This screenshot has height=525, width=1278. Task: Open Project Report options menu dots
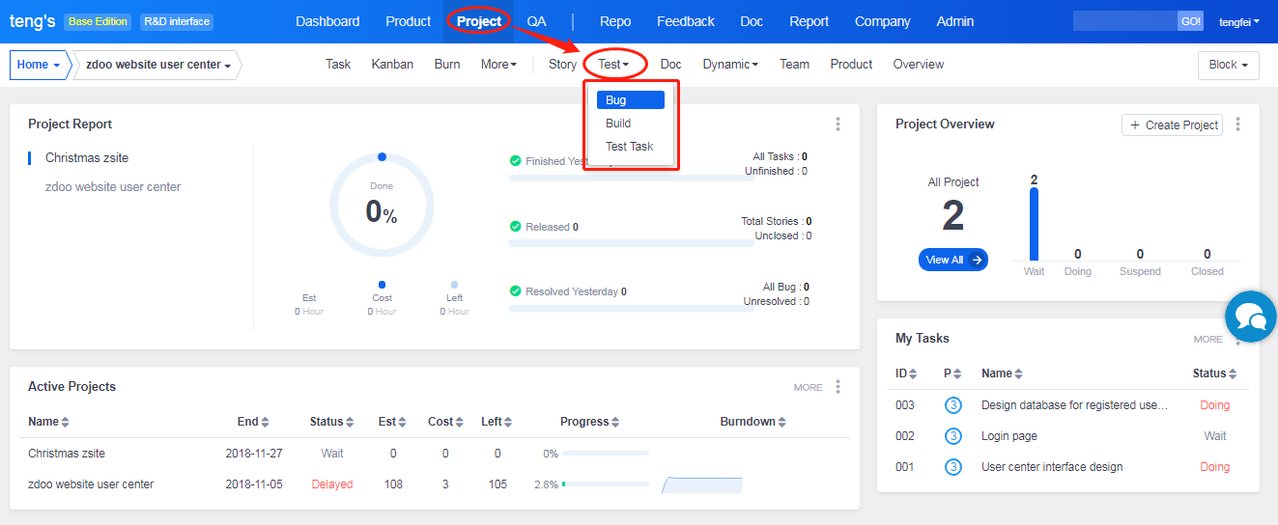[x=838, y=124]
